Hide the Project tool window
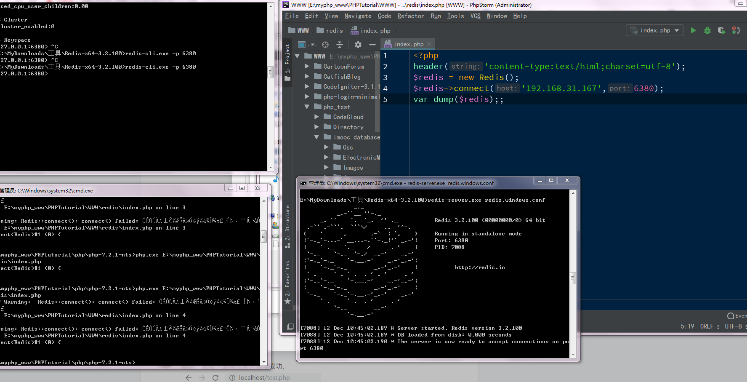The height and width of the screenshot is (382, 747). (372, 44)
